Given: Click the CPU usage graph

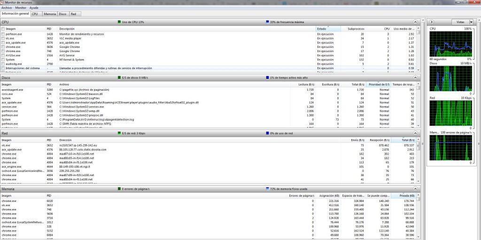Looking at the screenshot, I should (450, 44).
